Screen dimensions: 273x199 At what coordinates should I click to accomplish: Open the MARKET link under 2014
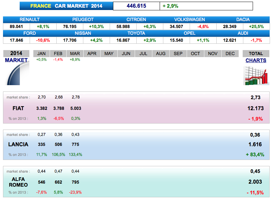(x=16, y=60)
